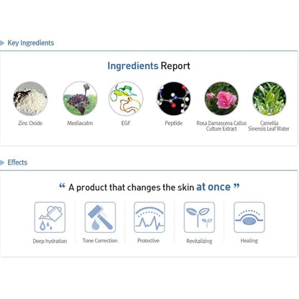Screen dimensions: 299x299
Task: Select the Tone Correction brush icon
Action: pos(100,217)
